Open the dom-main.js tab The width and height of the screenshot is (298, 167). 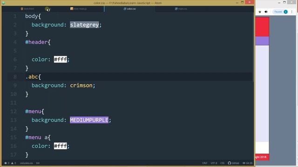[79, 9]
